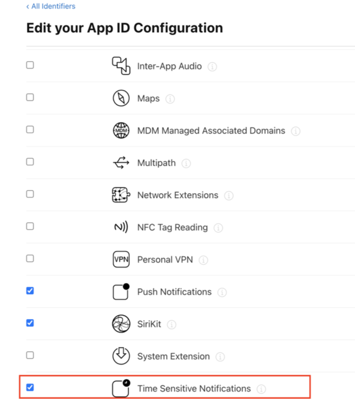Click the MDM Managed Associated Domains icon
This screenshot has width=355, height=399.
click(x=121, y=130)
